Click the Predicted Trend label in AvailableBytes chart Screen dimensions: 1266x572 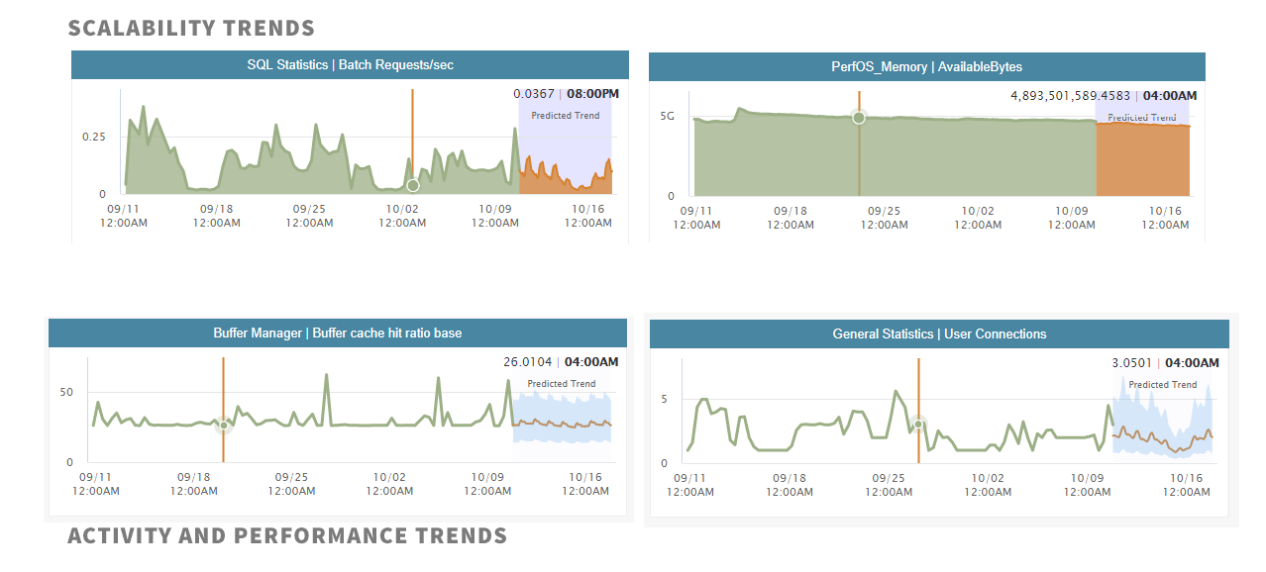point(1141,118)
